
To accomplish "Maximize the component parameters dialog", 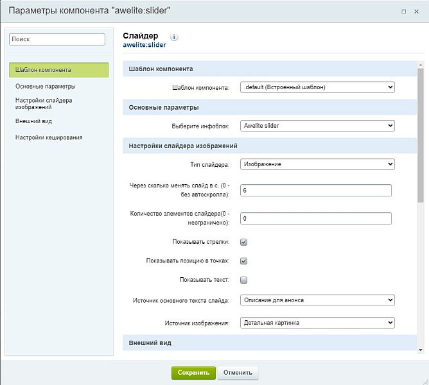I will tap(403, 11).
